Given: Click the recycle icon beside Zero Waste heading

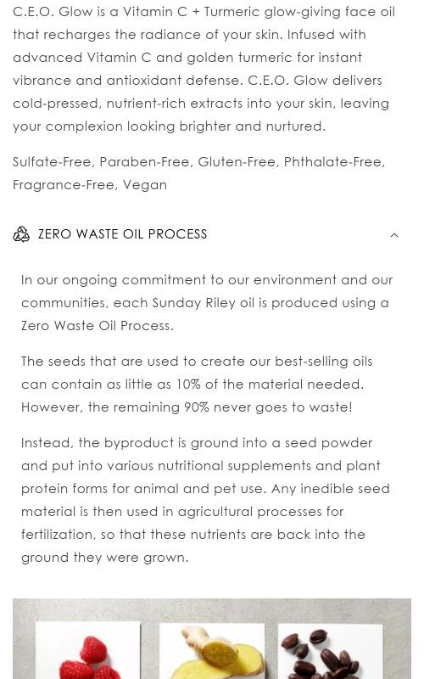Looking at the screenshot, I should pyautogui.click(x=21, y=234).
